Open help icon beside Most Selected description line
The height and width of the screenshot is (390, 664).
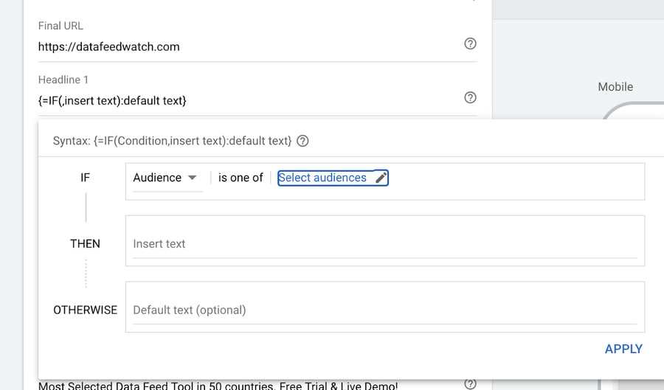pos(470,383)
